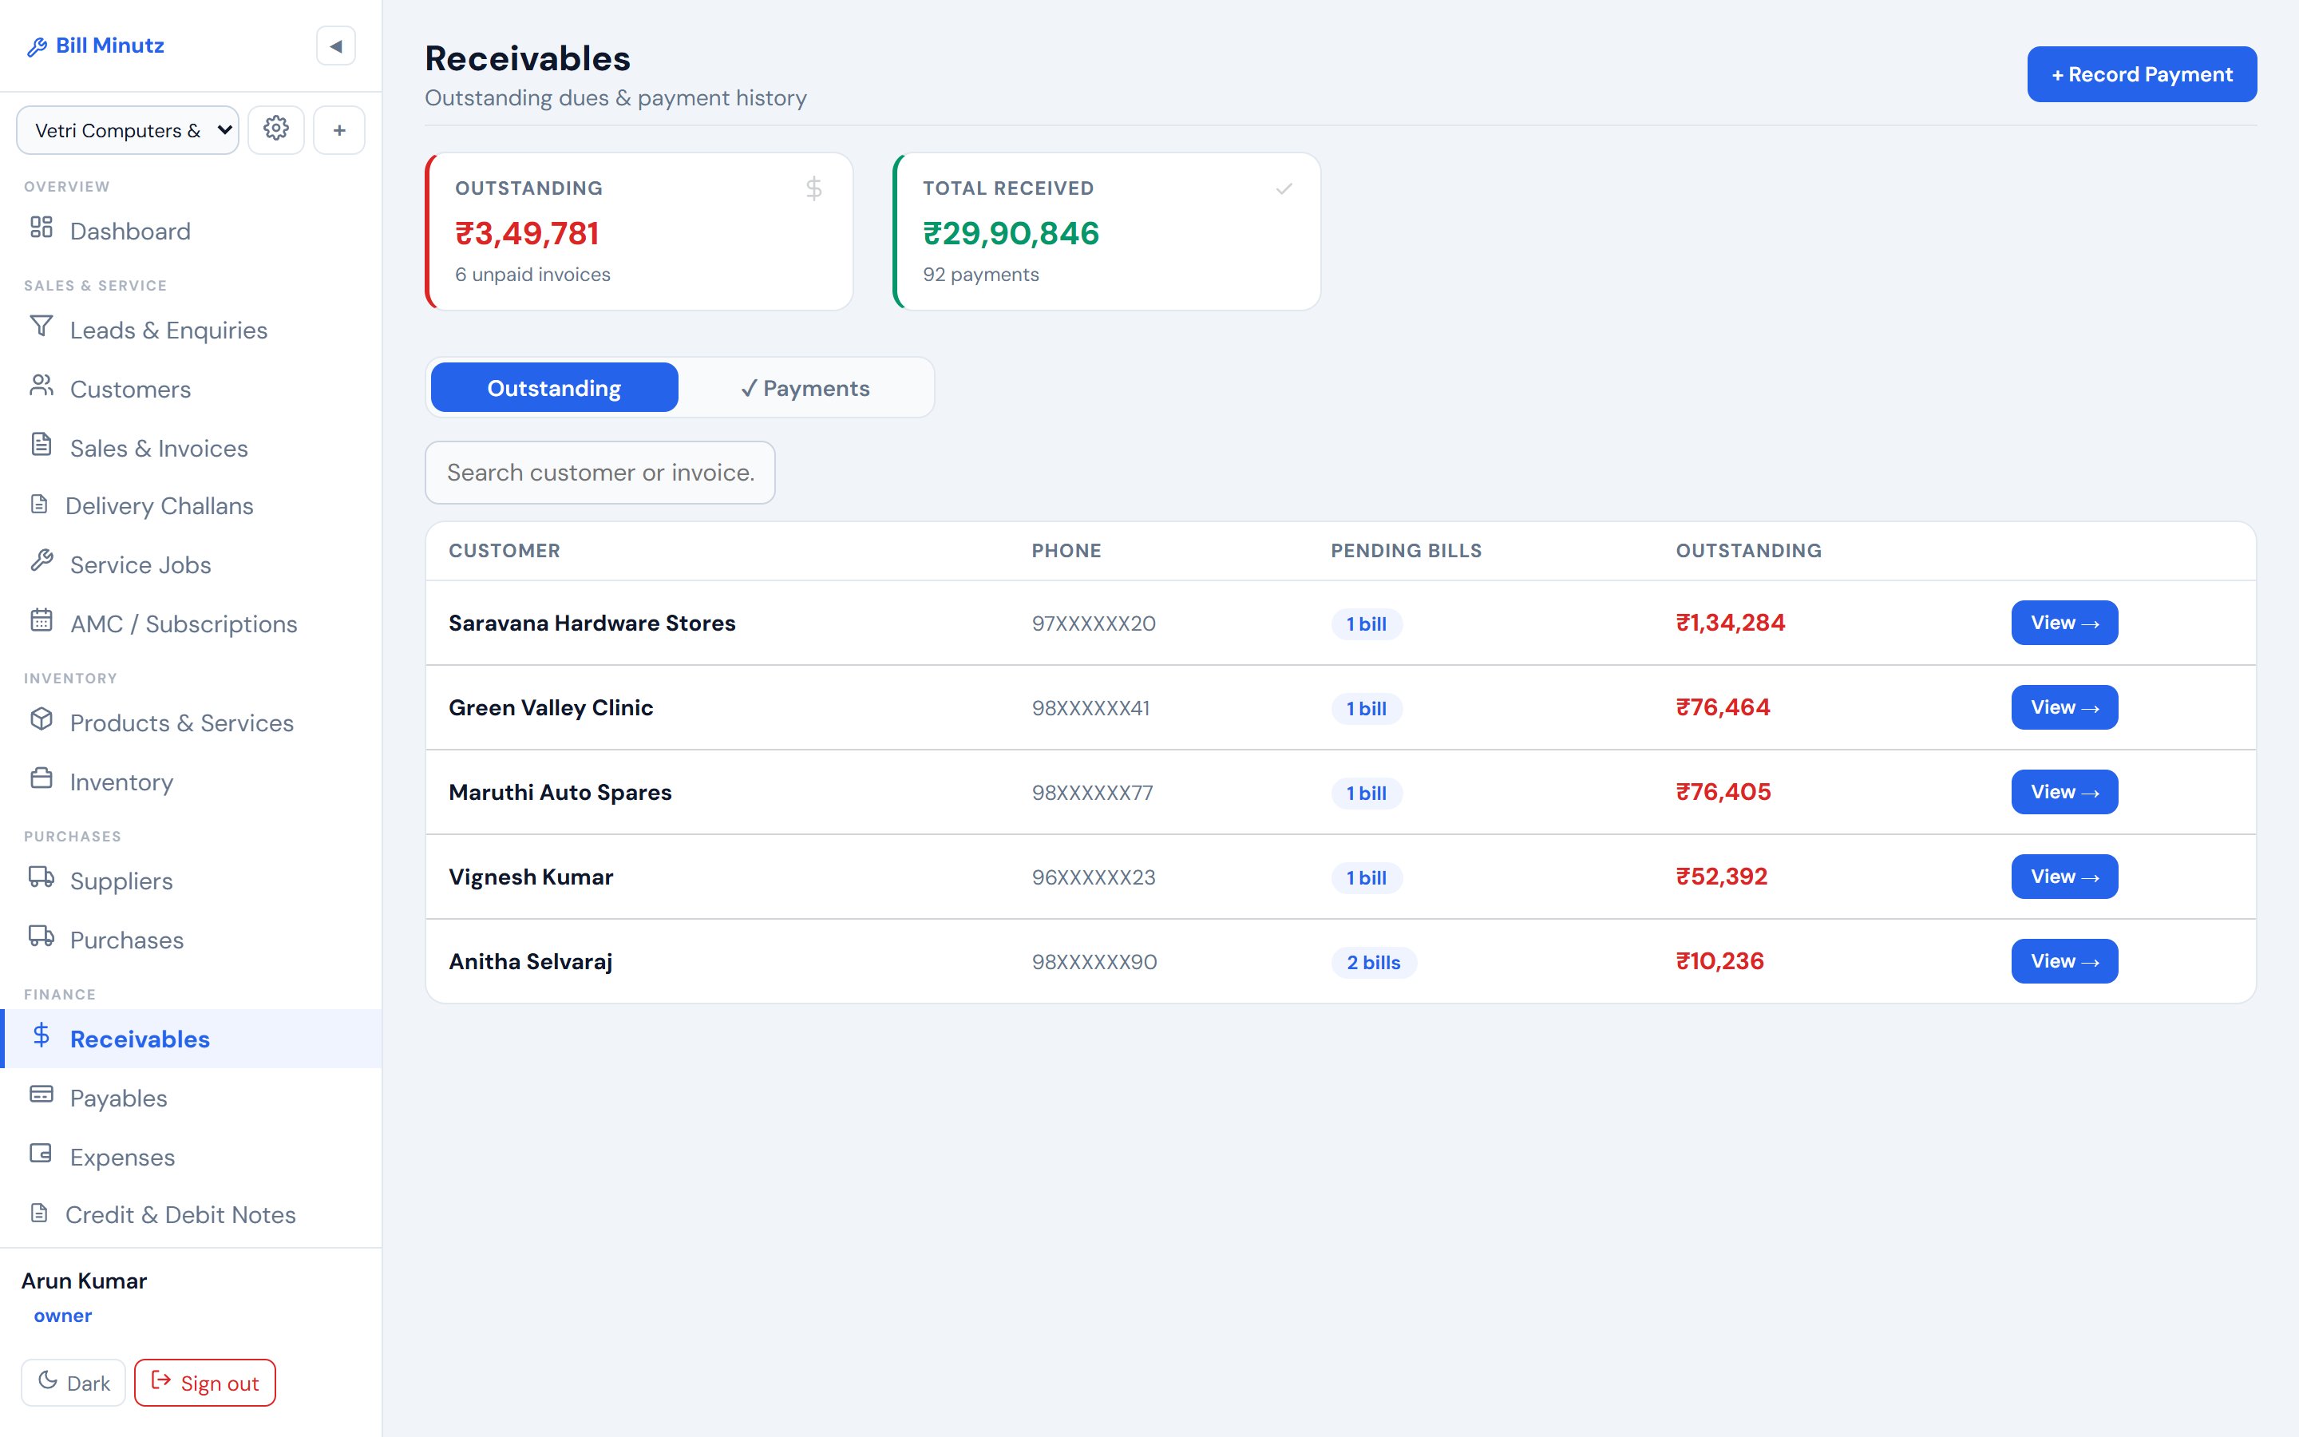Focus the search customer or invoice field
The height and width of the screenshot is (1437, 2299).
(x=599, y=473)
